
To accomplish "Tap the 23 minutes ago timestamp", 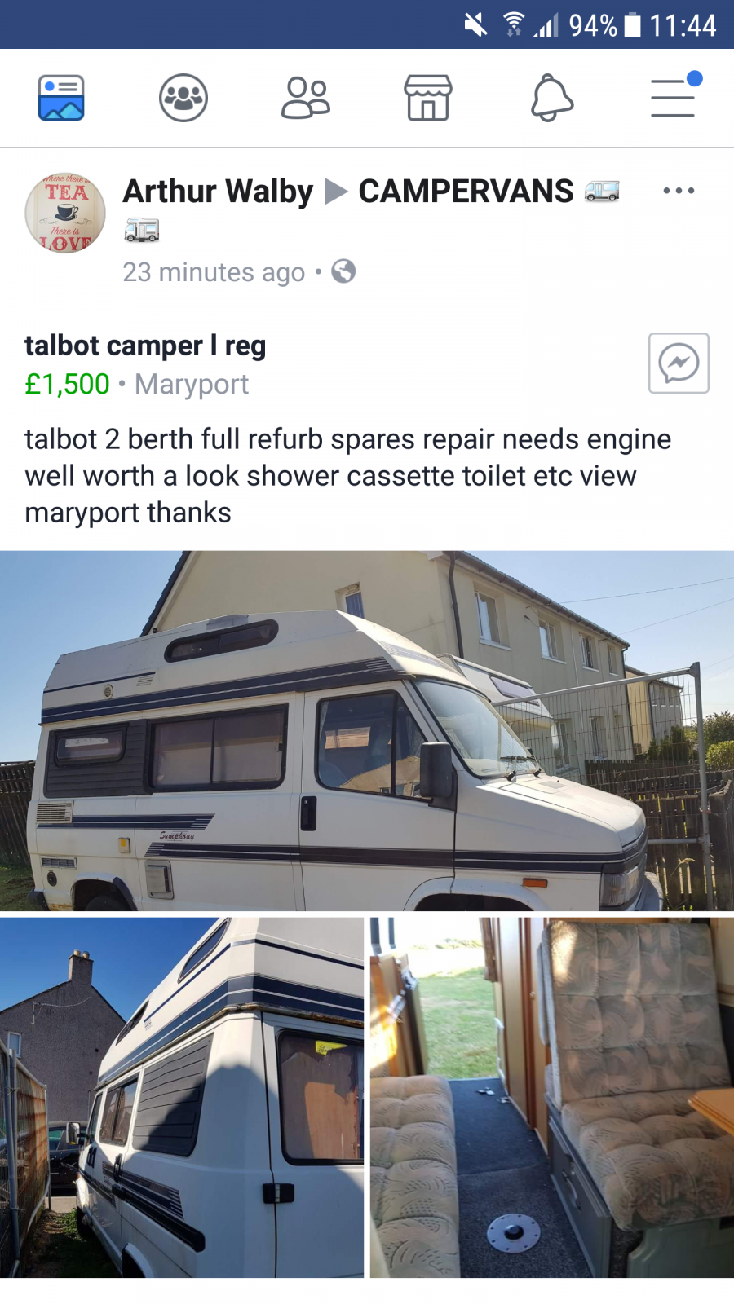I will pyautogui.click(x=214, y=272).
